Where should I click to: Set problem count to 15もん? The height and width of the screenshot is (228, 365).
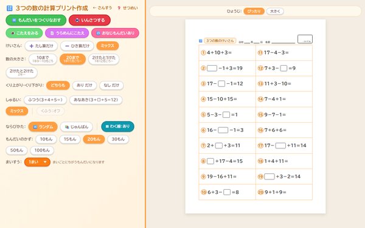[x=70, y=139]
